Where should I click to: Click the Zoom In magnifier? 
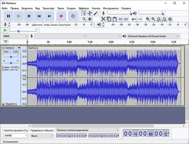(x=148, y=19)
